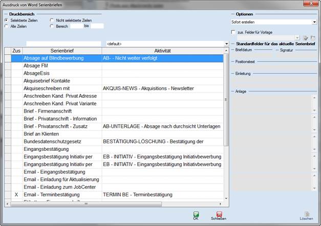Pick the 'Bereich' radio option
This screenshot has height=226, width=321.
tap(52, 26)
